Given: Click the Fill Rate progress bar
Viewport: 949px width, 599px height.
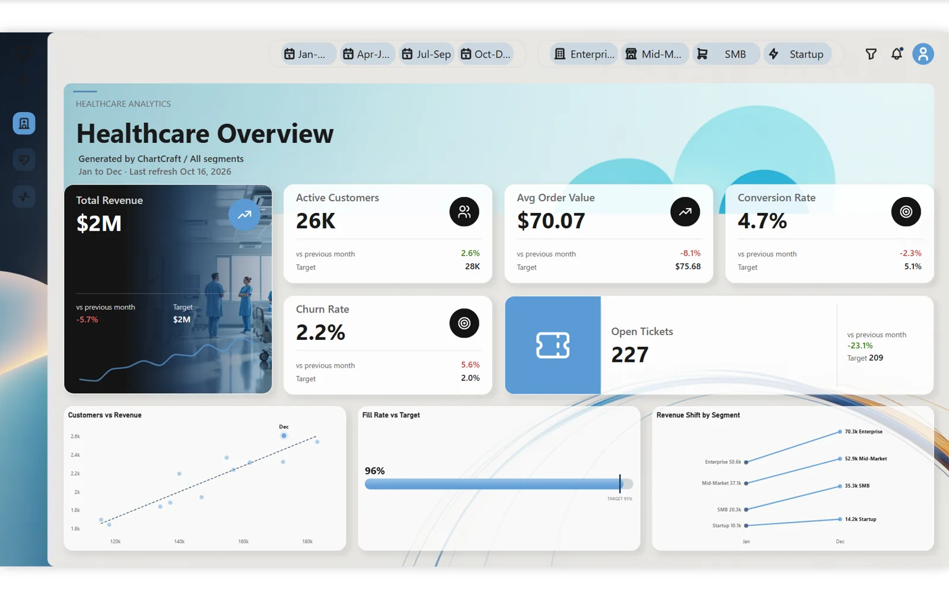Looking at the screenshot, I should 499,484.
